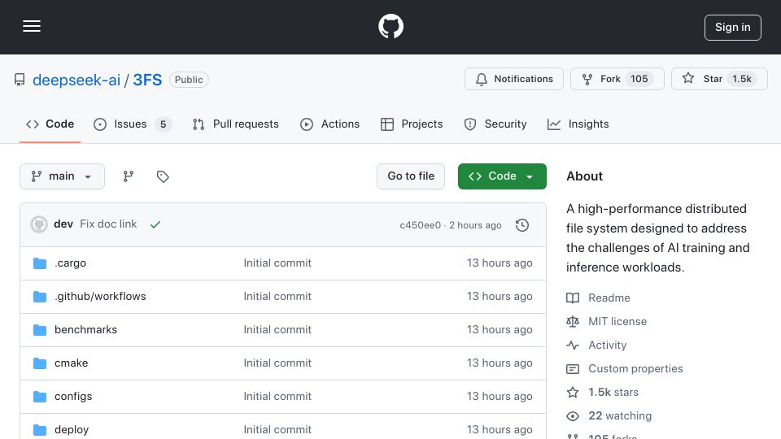The height and width of the screenshot is (439, 781).
Task: Click the Fork count 105 badge
Action: click(639, 79)
